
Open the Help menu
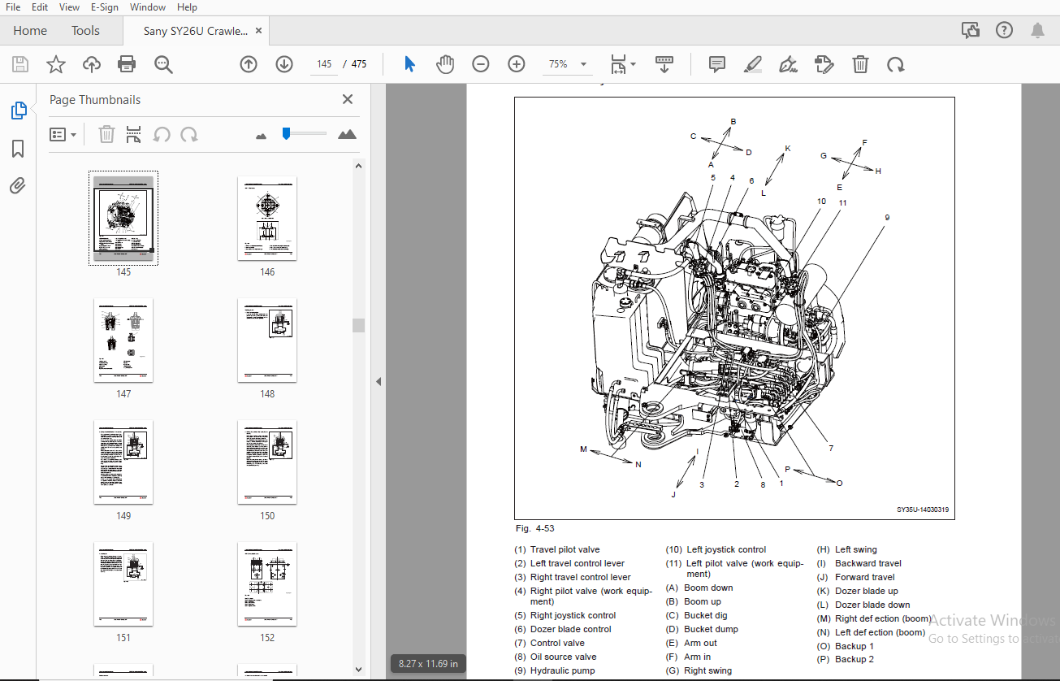click(187, 7)
